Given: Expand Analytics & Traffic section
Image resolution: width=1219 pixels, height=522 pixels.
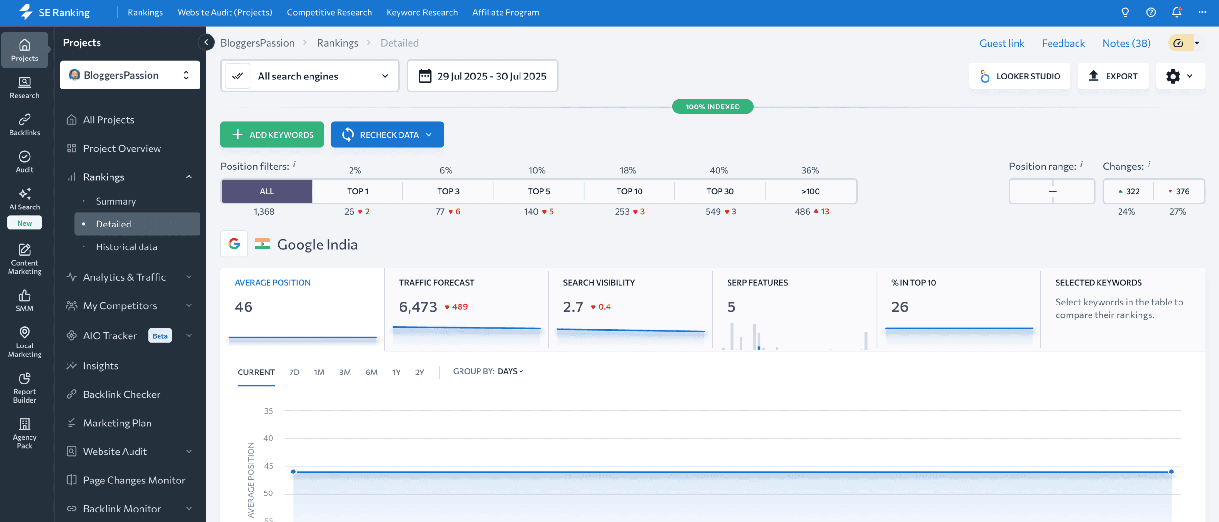Looking at the screenshot, I should (189, 277).
